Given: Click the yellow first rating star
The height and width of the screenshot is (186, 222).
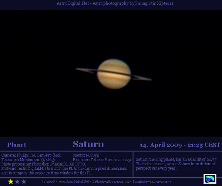Looking at the screenshot, I should click(11, 182).
